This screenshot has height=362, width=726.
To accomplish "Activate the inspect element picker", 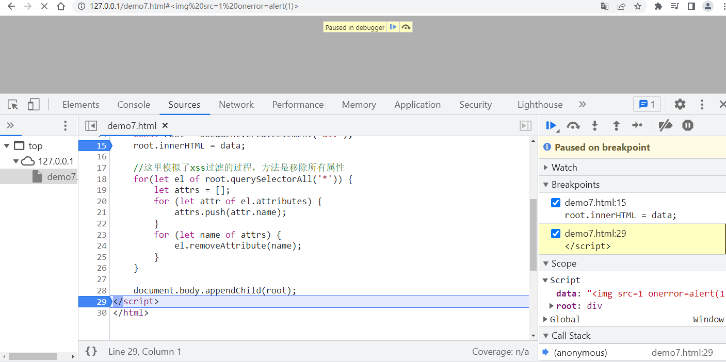I will [13, 105].
